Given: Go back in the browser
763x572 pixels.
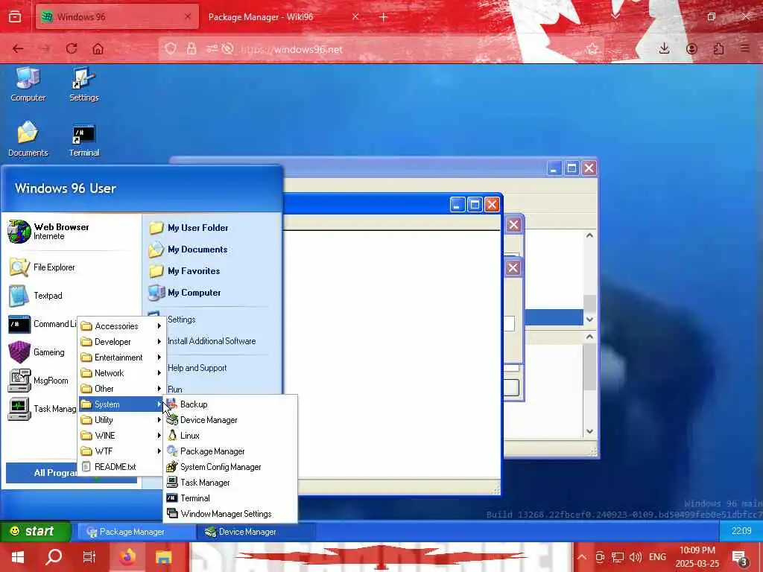Looking at the screenshot, I should [x=18, y=48].
